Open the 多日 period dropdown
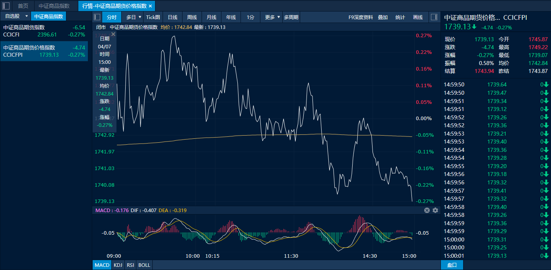The height and width of the screenshot is (270, 551). click(x=140, y=17)
